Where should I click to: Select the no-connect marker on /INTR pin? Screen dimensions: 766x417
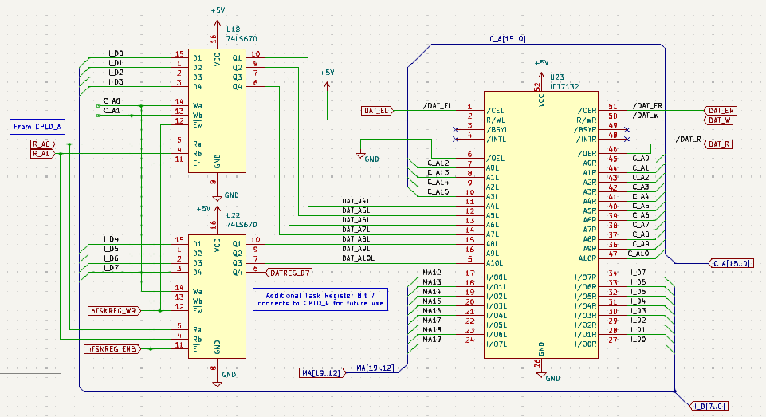point(627,138)
